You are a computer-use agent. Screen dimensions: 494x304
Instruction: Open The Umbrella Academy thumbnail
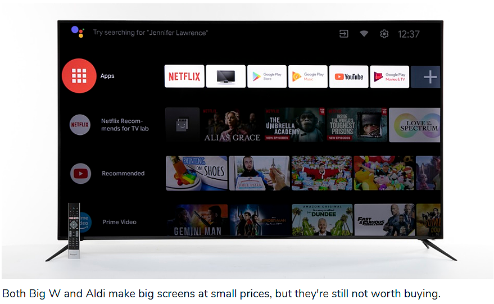(294, 125)
